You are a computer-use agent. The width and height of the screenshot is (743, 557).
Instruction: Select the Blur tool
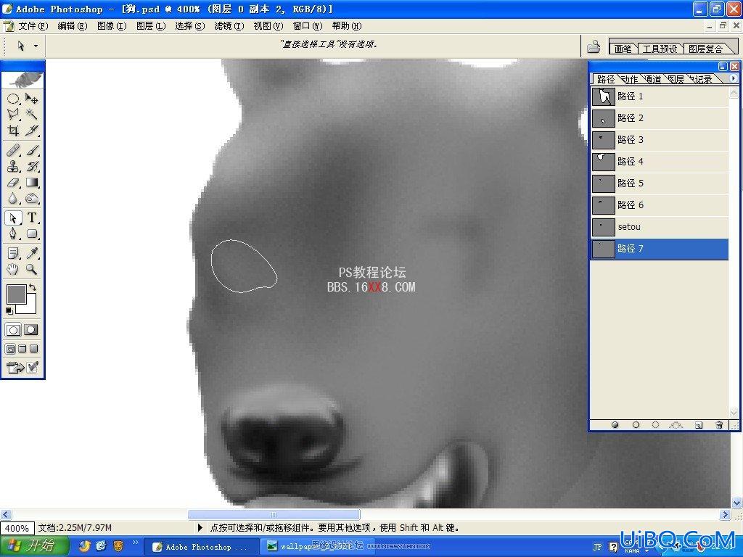pos(13,199)
